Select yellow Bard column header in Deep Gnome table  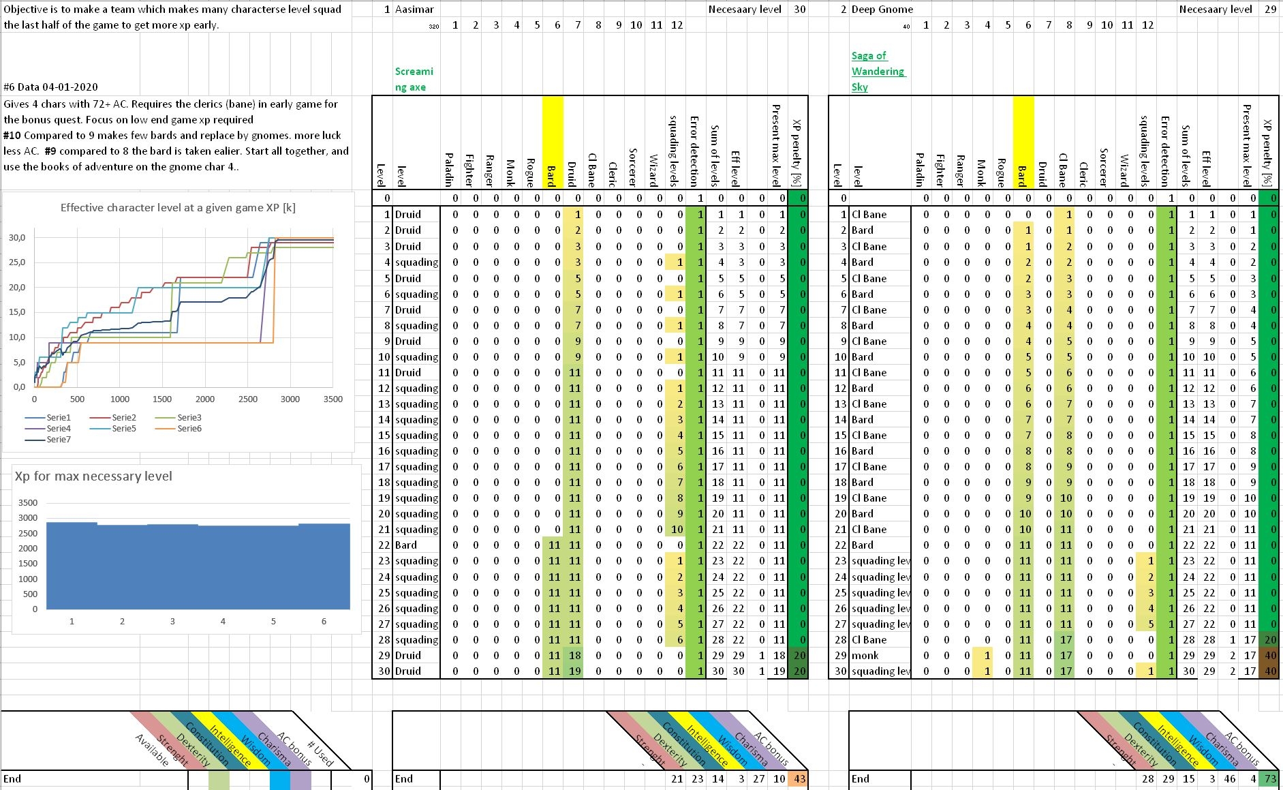point(1023,142)
